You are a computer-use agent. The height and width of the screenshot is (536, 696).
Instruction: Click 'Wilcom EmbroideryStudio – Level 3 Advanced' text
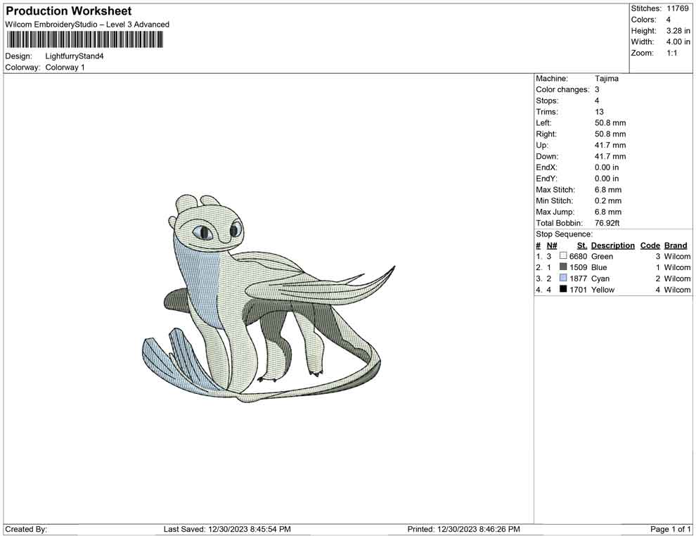pyautogui.click(x=87, y=25)
